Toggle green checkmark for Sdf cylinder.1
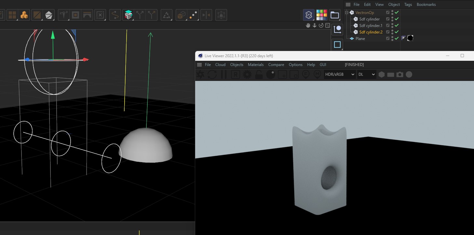This screenshot has width=474, height=235. tap(397, 25)
